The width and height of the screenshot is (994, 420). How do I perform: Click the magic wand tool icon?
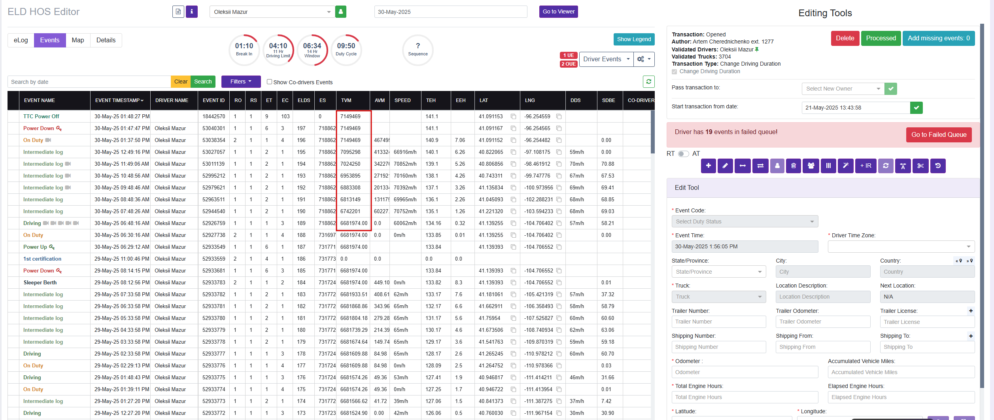tap(845, 166)
